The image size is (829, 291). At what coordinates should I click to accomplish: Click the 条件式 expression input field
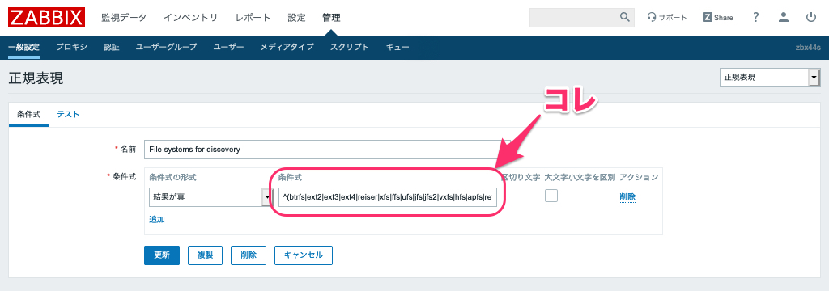(x=388, y=197)
